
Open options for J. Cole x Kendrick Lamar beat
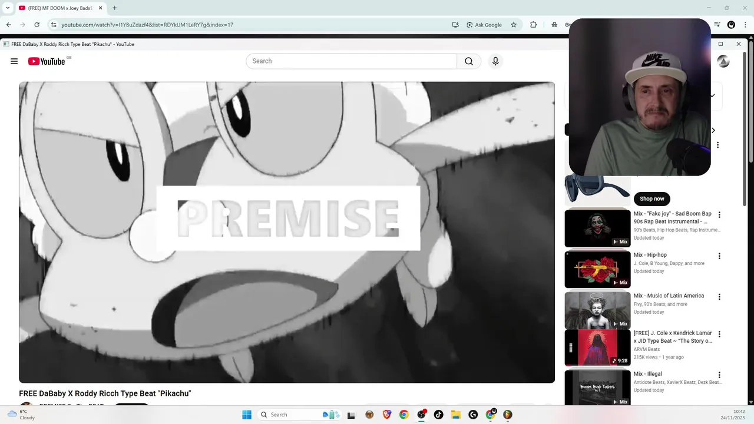719,334
